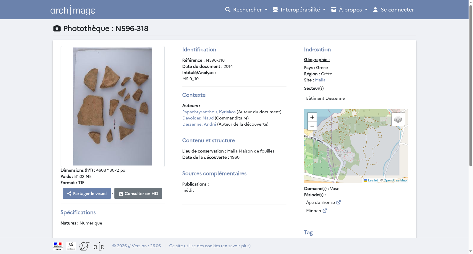
Task: Click Consulter en HD button
Action: [x=138, y=194]
